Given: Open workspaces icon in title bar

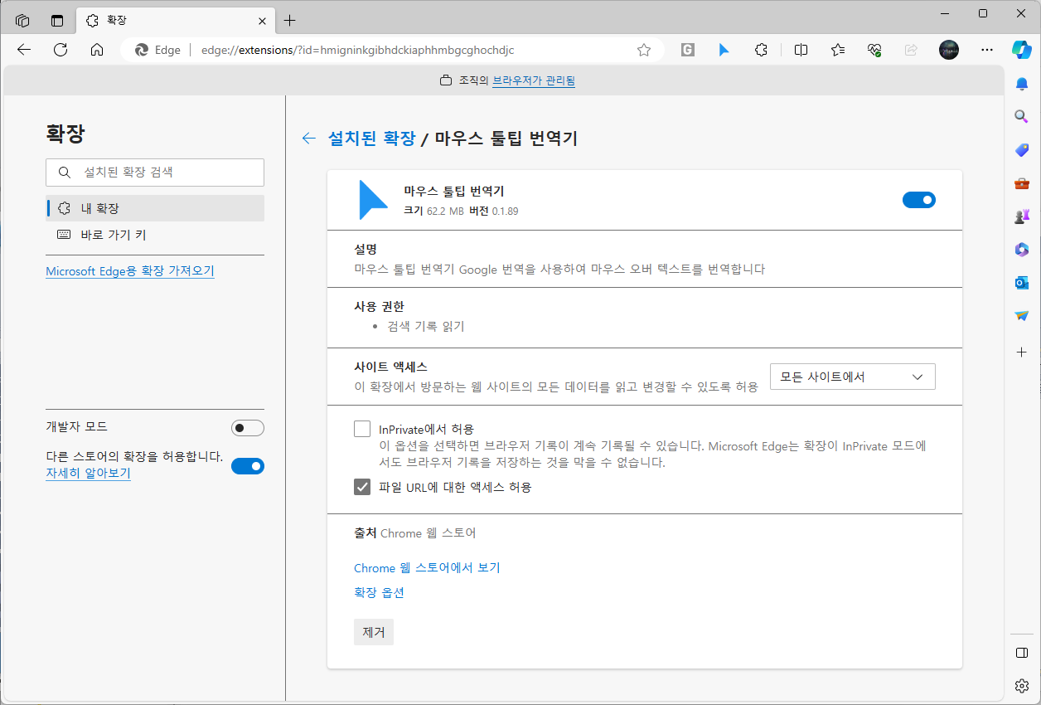Looking at the screenshot, I should [22, 20].
